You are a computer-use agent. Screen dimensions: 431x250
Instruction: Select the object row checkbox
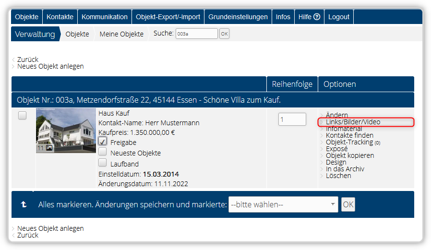click(22, 115)
